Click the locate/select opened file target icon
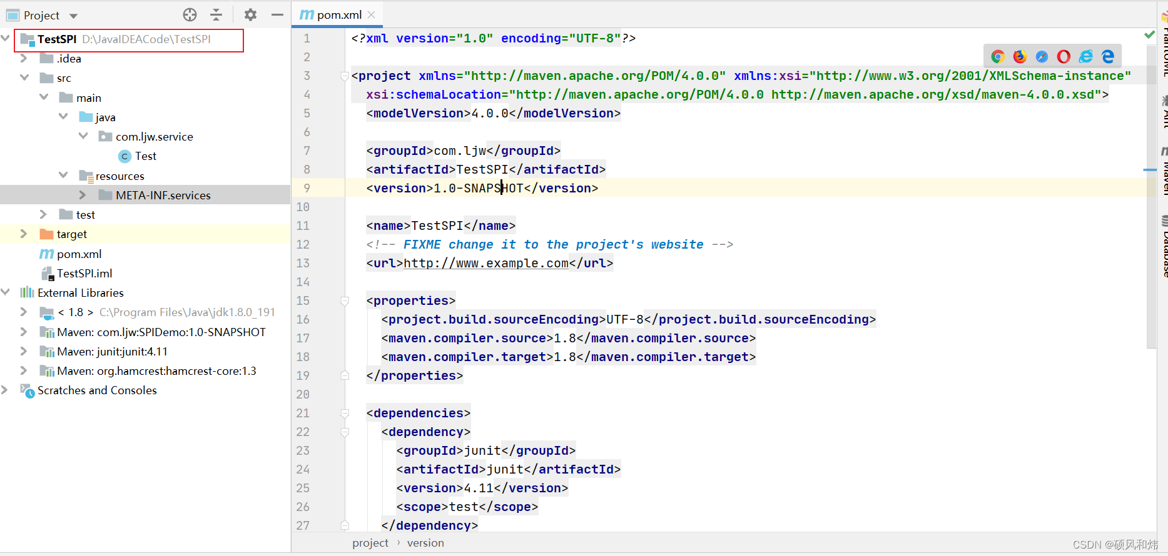The height and width of the screenshot is (556, 1168). [190, 14]
